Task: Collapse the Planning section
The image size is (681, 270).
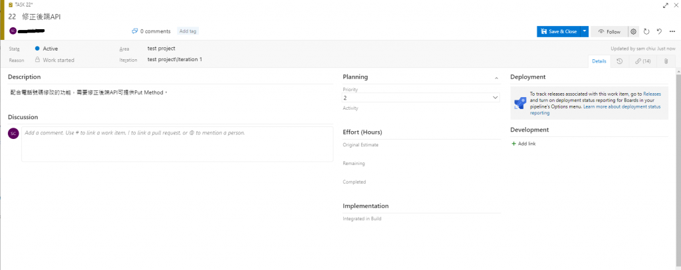Action: [496, 78]
